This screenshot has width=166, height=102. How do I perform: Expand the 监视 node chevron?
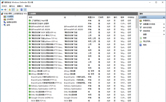tap(2, 25)
